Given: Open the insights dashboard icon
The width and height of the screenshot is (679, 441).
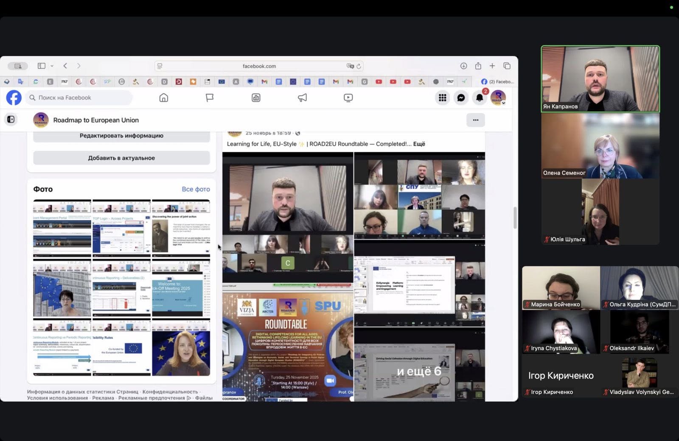Looking at the screenshot, I should click(256, 98).
